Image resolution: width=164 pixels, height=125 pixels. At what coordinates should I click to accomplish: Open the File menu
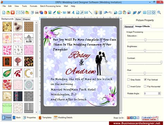(4, 6)
